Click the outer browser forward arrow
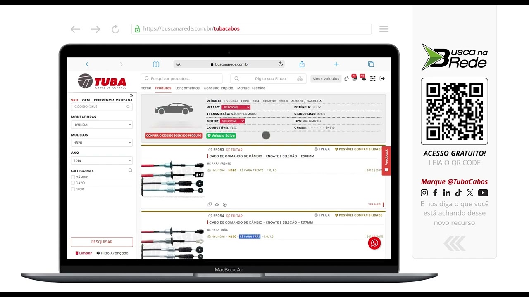 [x=95, y=29]
